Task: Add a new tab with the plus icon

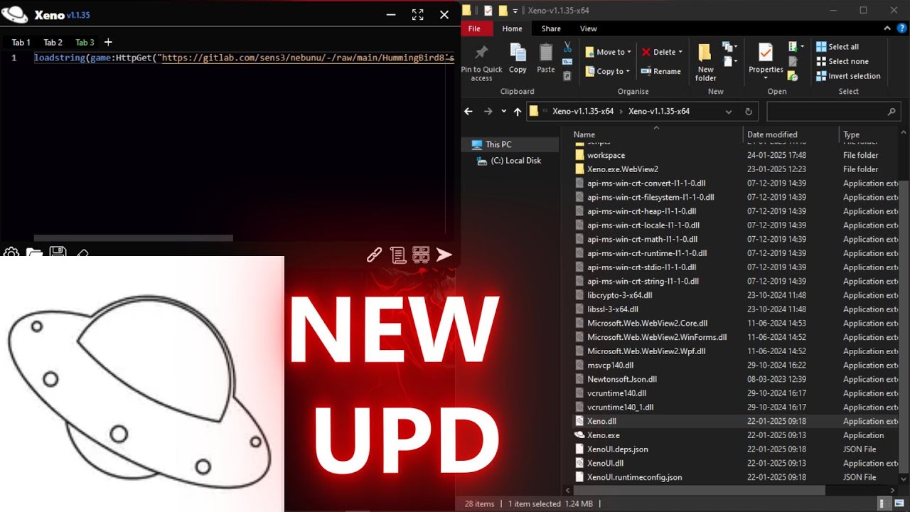Action: [108, 42]
